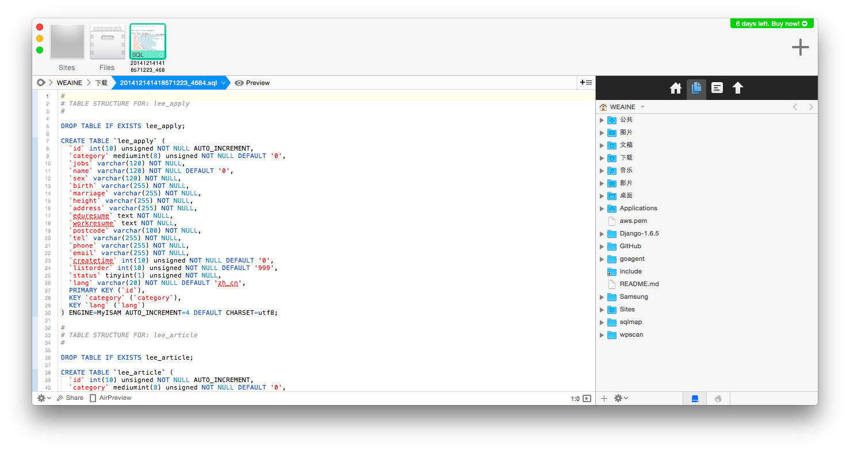850x451 pixels.
Task: Add a new tab with plus button
Action: [800, 48]
